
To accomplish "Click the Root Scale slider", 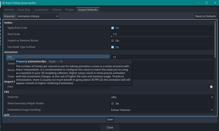I will tap(162, 36).
